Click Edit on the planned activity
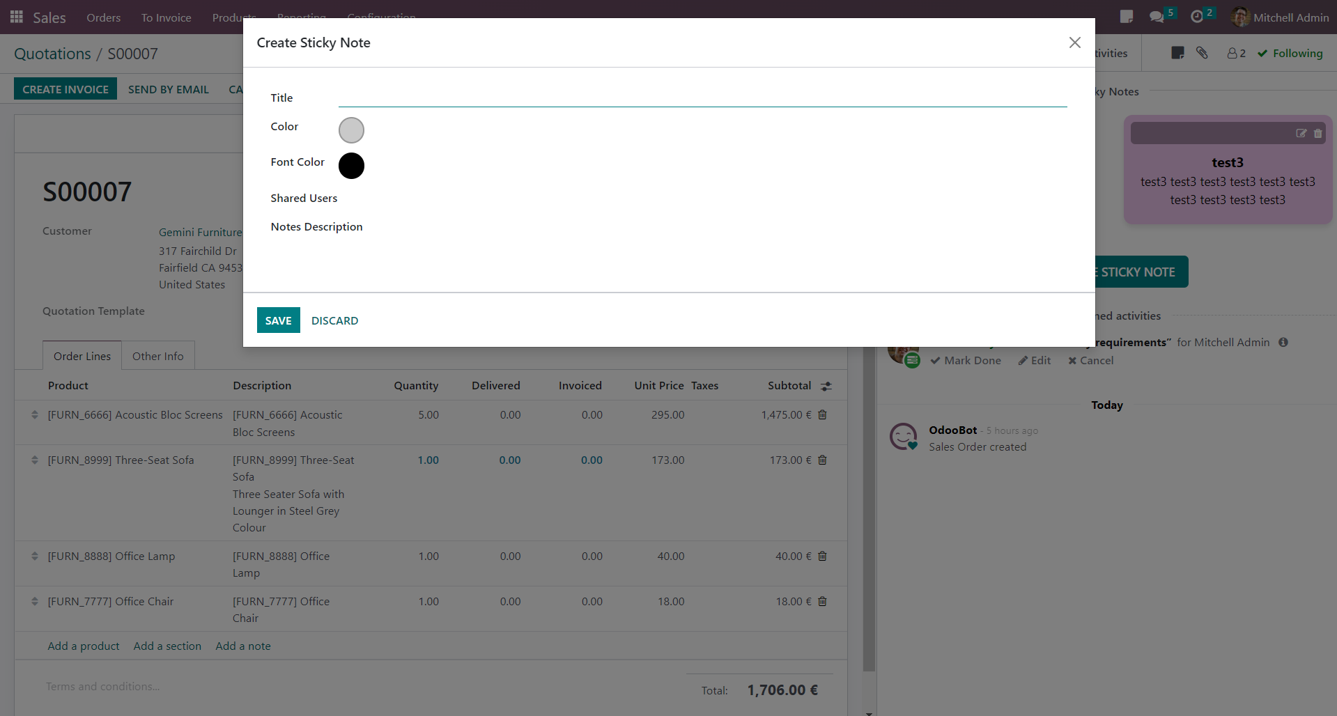The image size is (1337, 716). [x=1035, y=360]
